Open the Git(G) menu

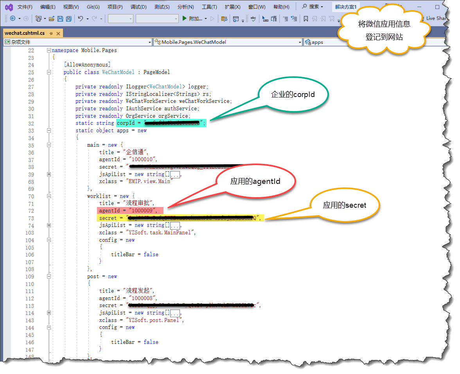pos(93,7)
